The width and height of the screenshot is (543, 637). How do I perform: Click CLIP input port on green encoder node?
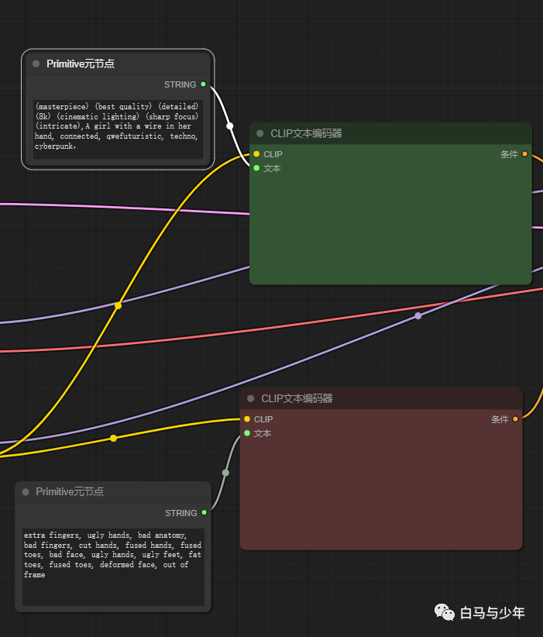pyautogui.click(x=256, y=154)
